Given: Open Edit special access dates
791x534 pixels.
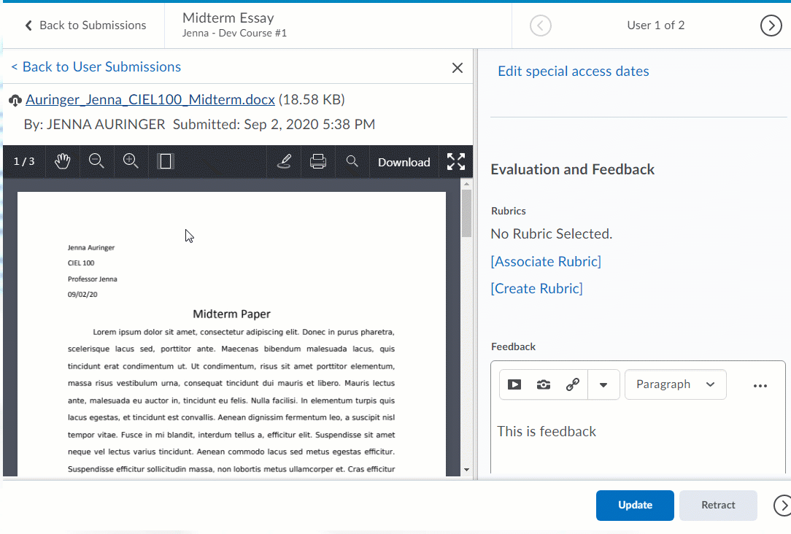Looking at the screenshot, I should coord(573,71).
